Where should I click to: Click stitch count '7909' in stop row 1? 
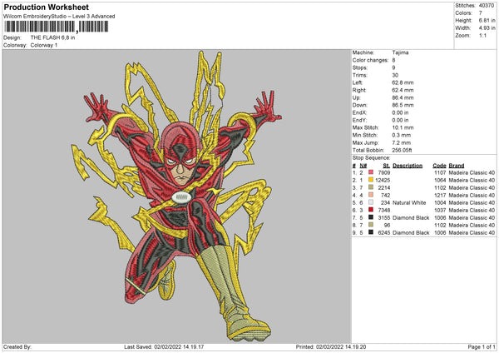click(384, 172)
